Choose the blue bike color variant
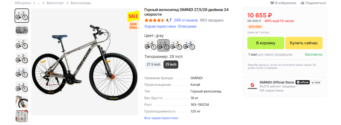Viewport: 341px width, 125px height. pos(189,45)
